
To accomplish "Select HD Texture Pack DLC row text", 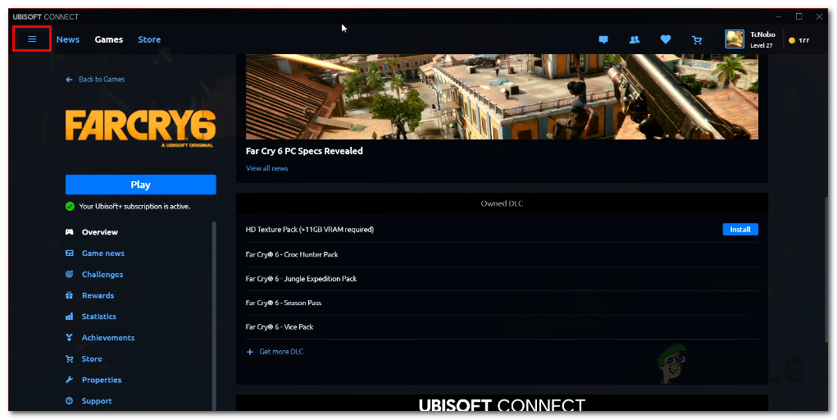I will point(310,230).
